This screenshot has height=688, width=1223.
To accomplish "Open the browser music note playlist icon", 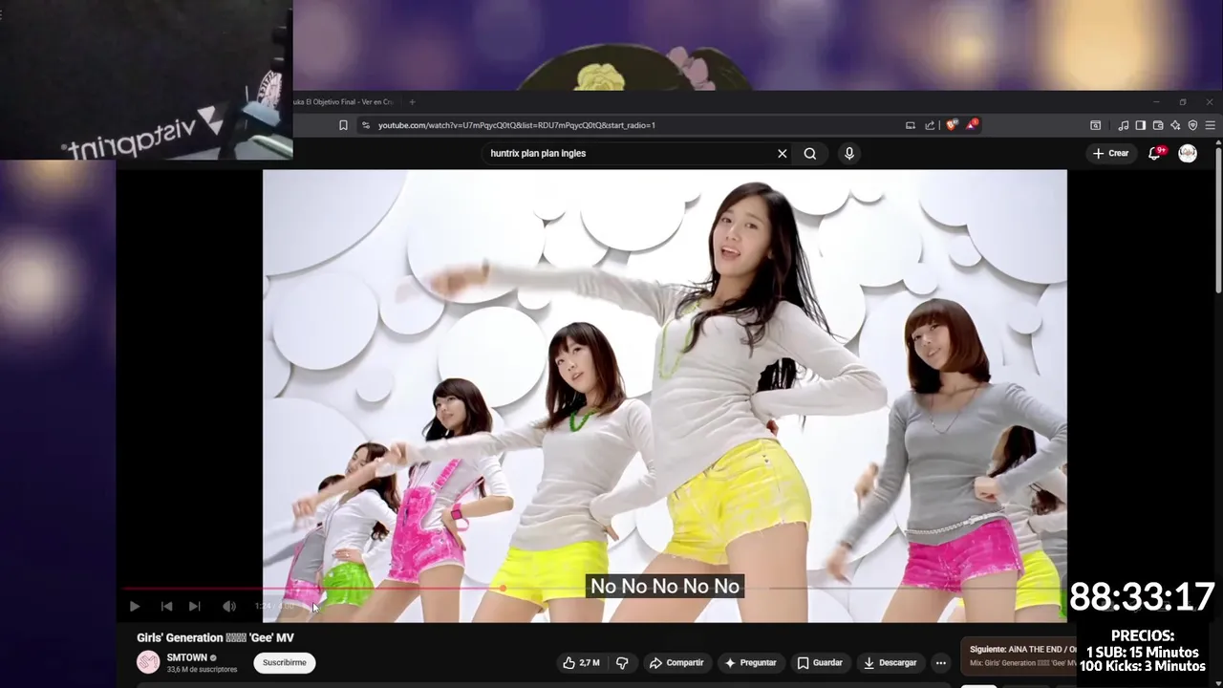I will click(1124, 125).
